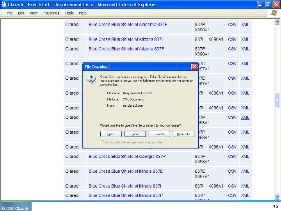Image resolution: width=281 pixels, height=211 pixels.
Task: Click the 837D X097A1 cell in Illinois 837D row
Action: 209,173
